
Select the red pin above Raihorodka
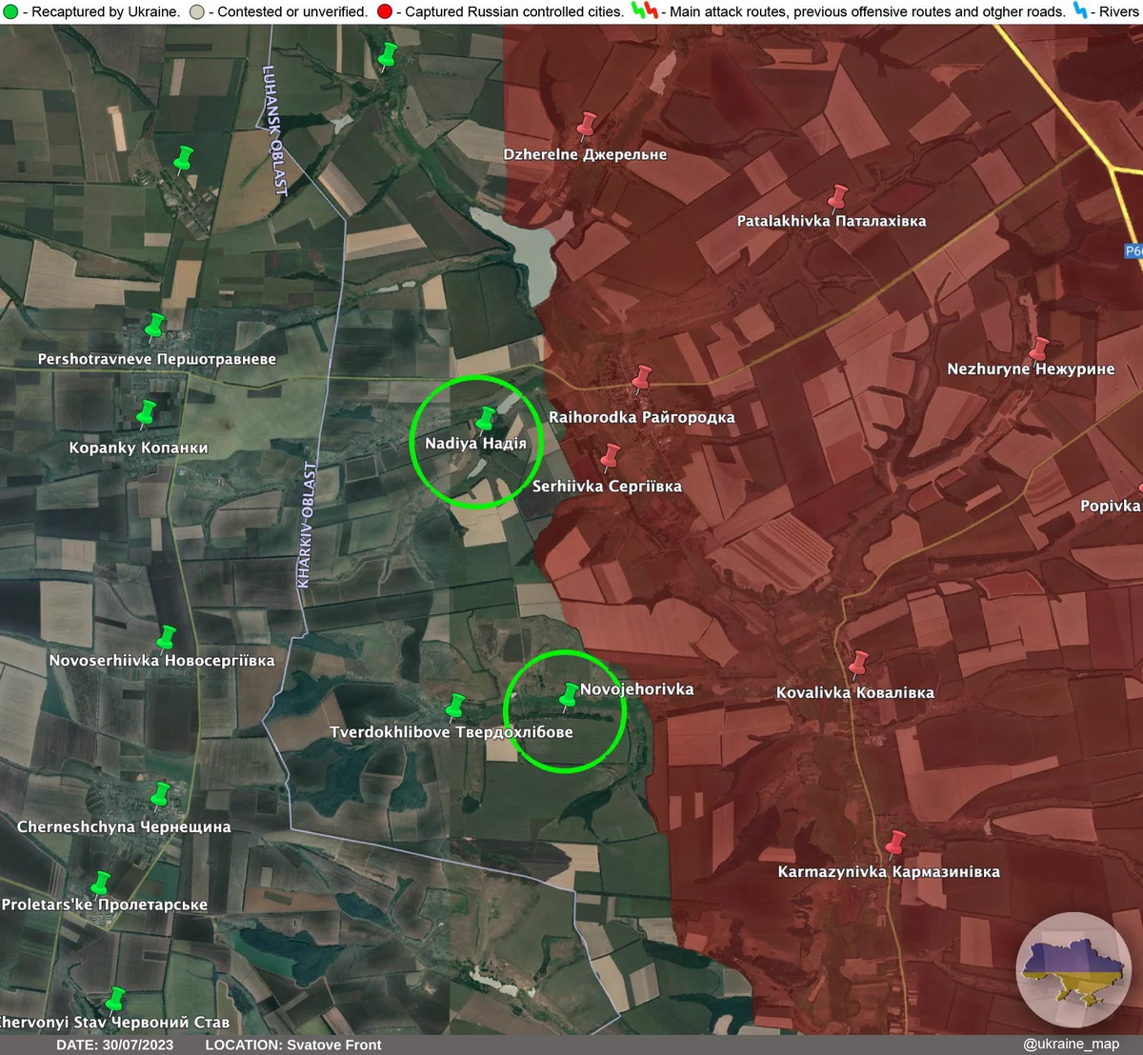[x=642, y=378]
